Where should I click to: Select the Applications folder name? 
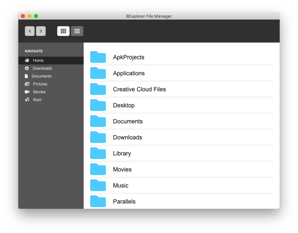tap(129, 73)
